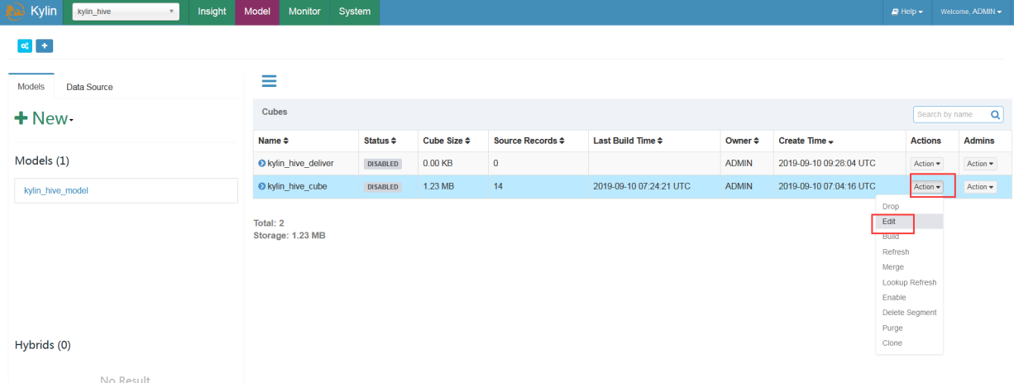Choose Build from the action menu
The height and width of the screenshot is (383, 1014).
[909, 237]
